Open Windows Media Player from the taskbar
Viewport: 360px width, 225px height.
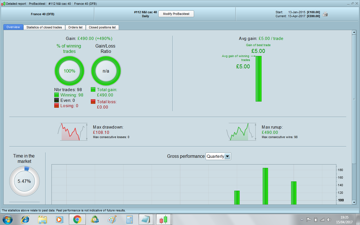click(x=59, y=219)
